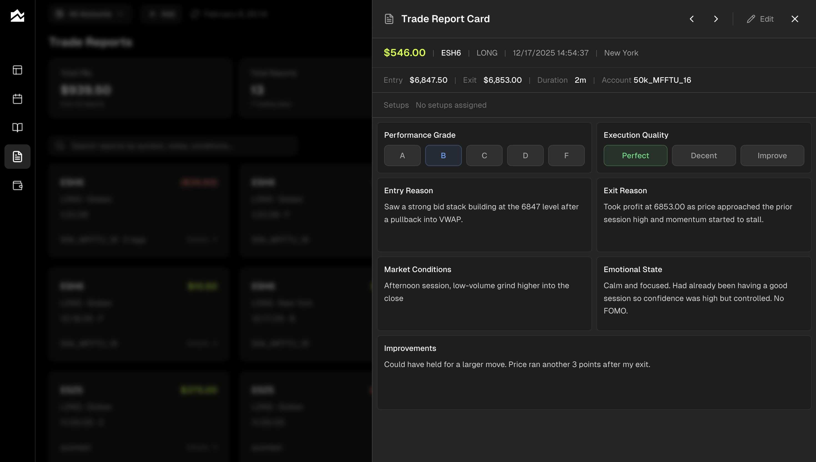Viewport: 816px width, 462px height.
Task: Select Performance Grade B
Action: click(x=443, y=155)
